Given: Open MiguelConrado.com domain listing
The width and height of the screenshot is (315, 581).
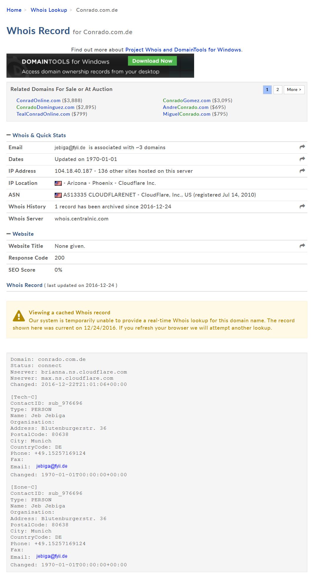Looking at the screenshot, I should tap(187, 114).
